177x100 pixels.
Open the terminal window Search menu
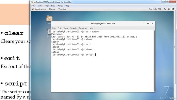[73, 28]
